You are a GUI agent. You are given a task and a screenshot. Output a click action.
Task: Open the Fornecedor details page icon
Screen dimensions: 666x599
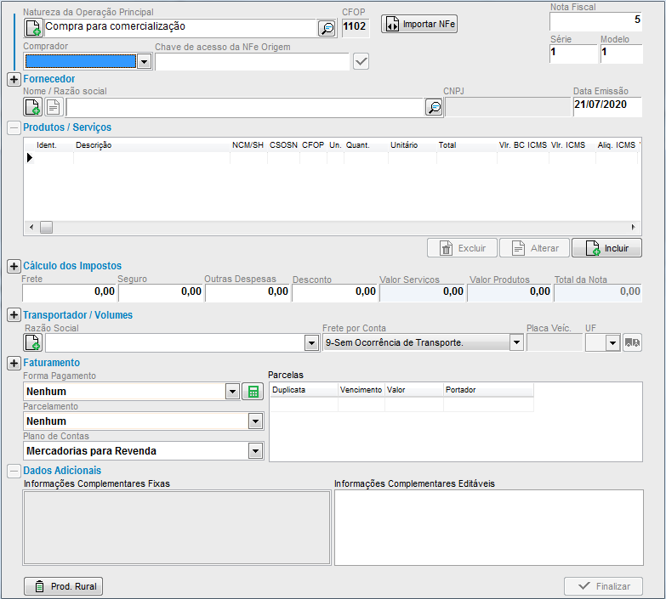point(54,107)
